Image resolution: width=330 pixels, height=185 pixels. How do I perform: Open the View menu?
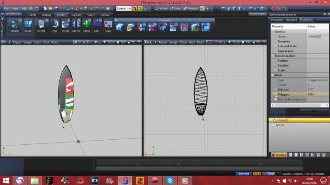pos(15,8)
